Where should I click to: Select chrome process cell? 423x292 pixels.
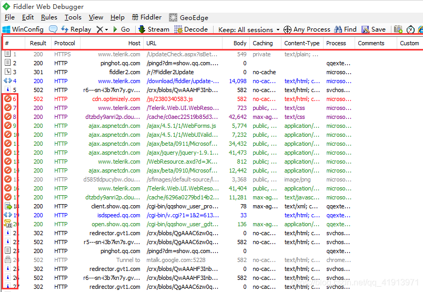(339, 259)
